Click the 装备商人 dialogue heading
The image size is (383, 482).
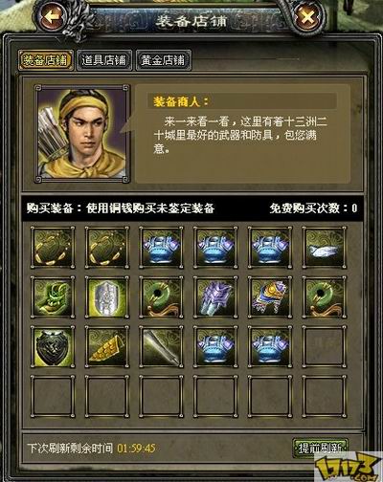point(181,101)
